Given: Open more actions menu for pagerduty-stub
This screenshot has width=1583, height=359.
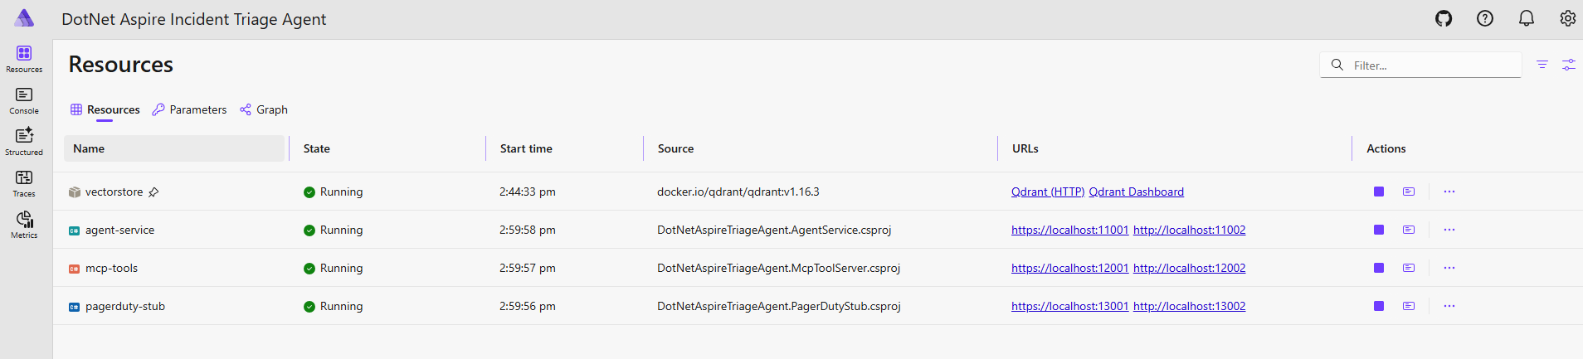Looking at the screenshot, I should tap(1449, 306).
